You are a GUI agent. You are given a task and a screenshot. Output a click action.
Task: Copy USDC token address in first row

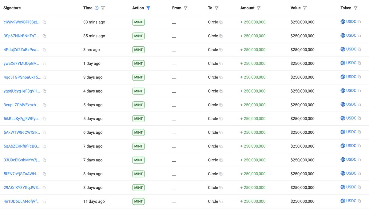[359, 22]
